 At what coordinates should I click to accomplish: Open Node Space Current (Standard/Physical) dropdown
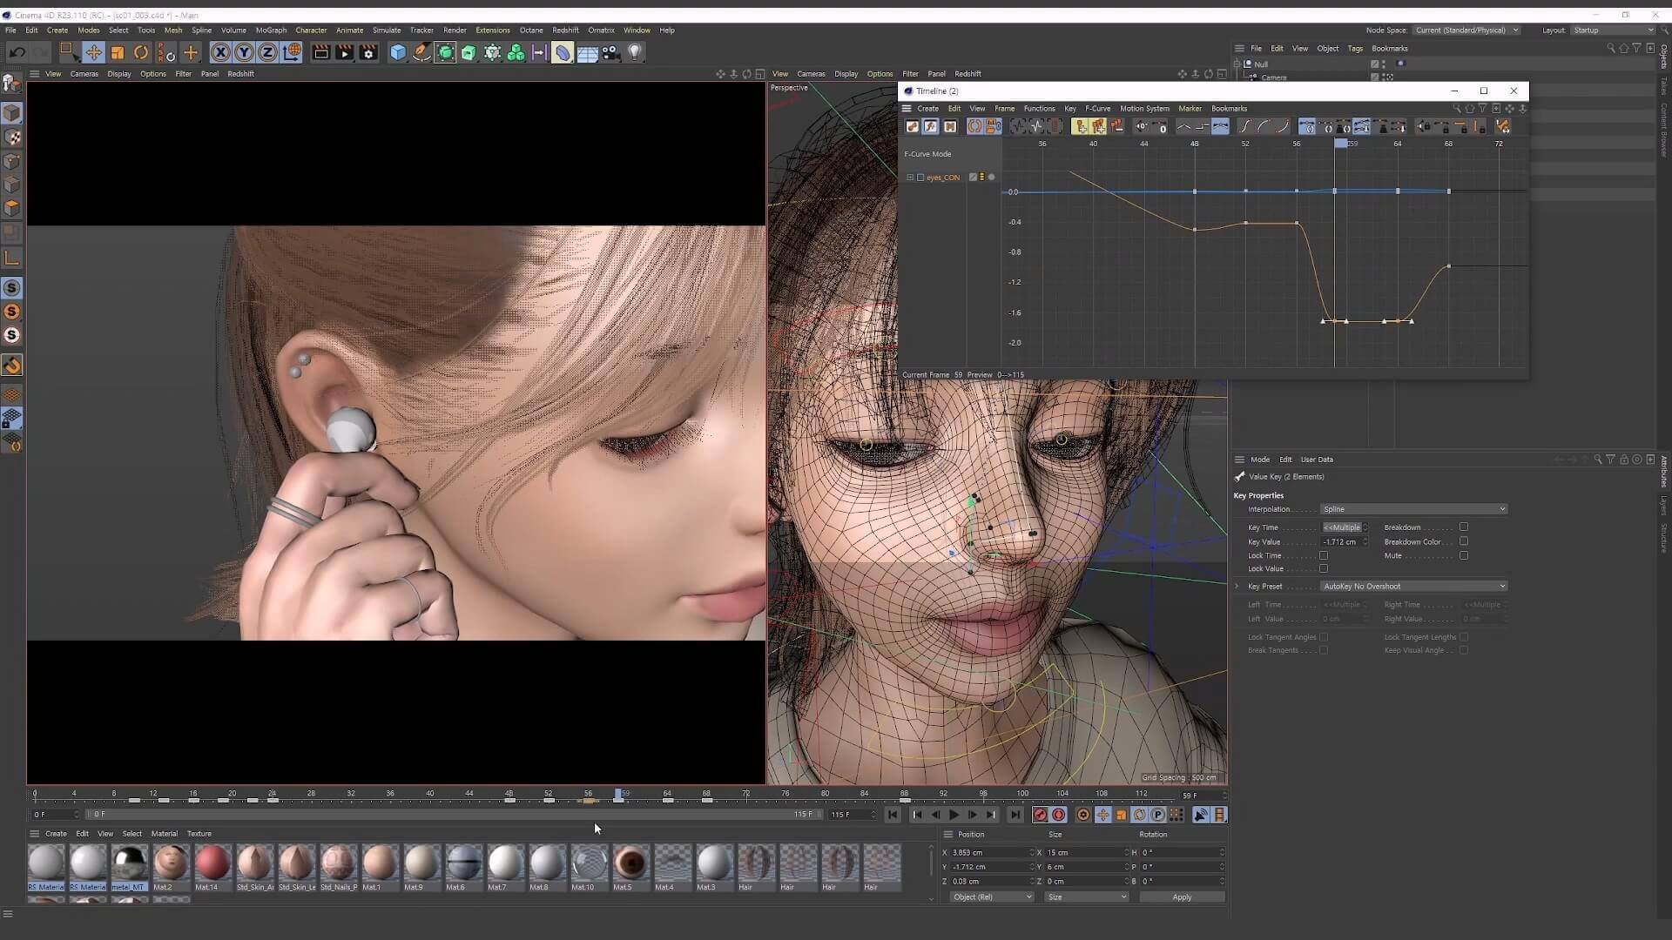pos(1466,30)
